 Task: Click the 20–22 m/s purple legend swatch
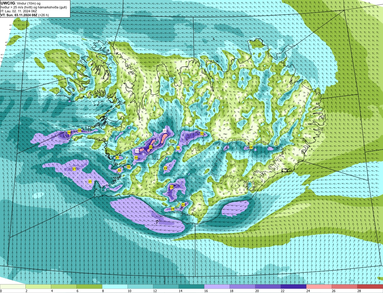268,287
